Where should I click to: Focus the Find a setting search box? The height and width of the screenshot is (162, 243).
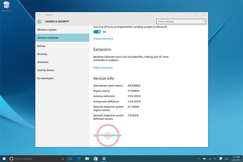coord(181,21)
